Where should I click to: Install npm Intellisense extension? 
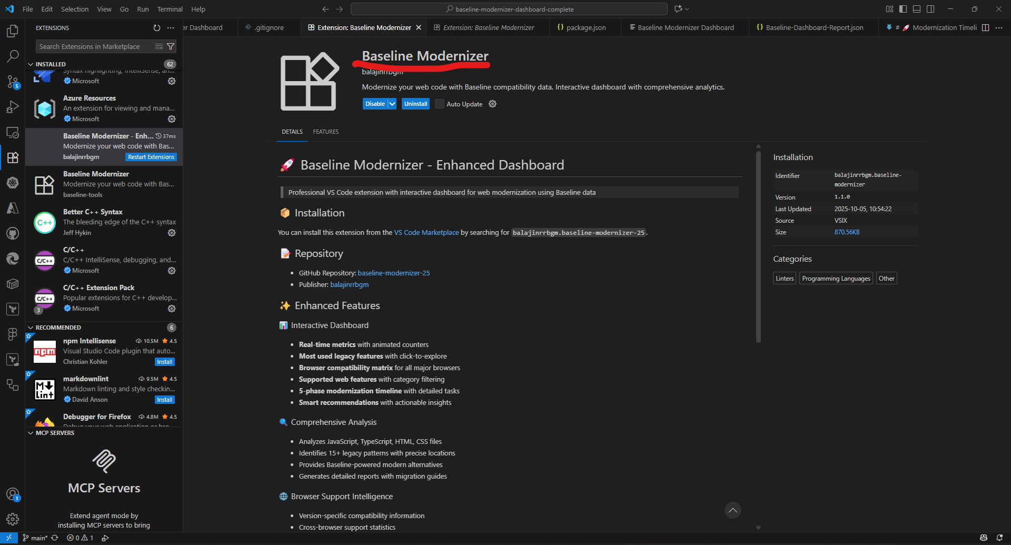pos(165,362)
